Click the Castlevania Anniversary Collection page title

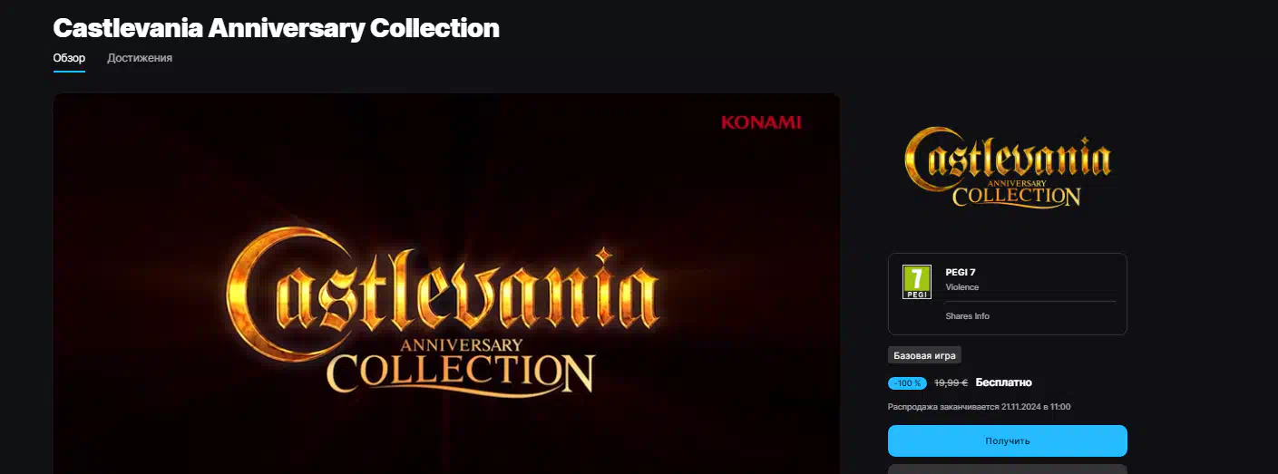pos(276,27)
